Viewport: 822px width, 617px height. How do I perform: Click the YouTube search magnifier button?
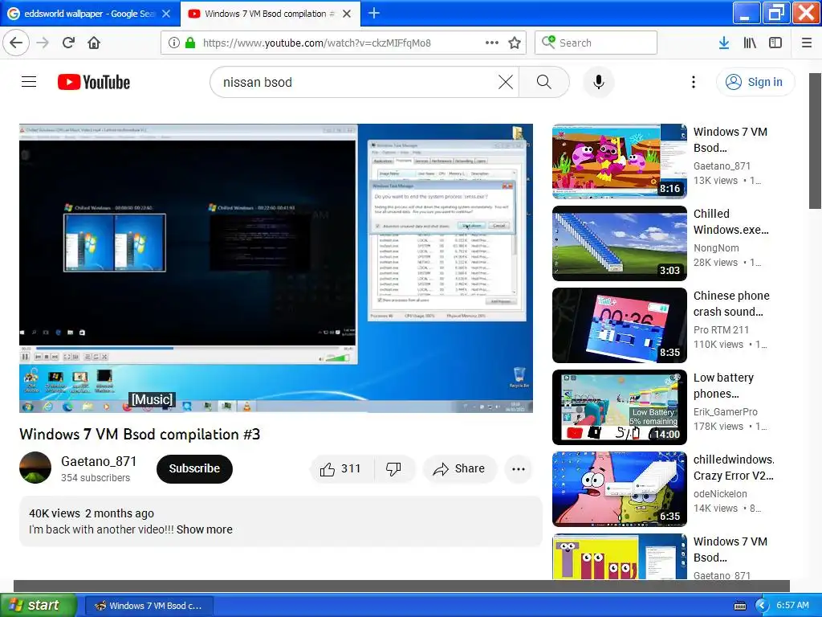544,82
